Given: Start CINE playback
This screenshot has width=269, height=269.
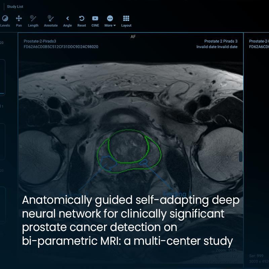Looking at the screenshot, I should pos(95,20).
